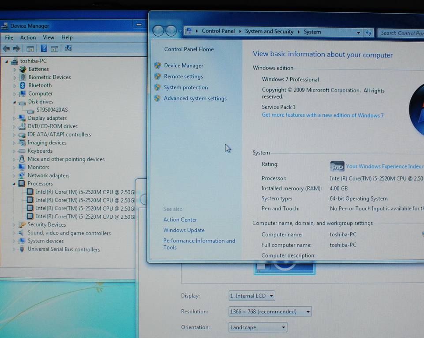
Task: Open the Resolution dropdown 1366 × 768
Action: coord(270,312)
